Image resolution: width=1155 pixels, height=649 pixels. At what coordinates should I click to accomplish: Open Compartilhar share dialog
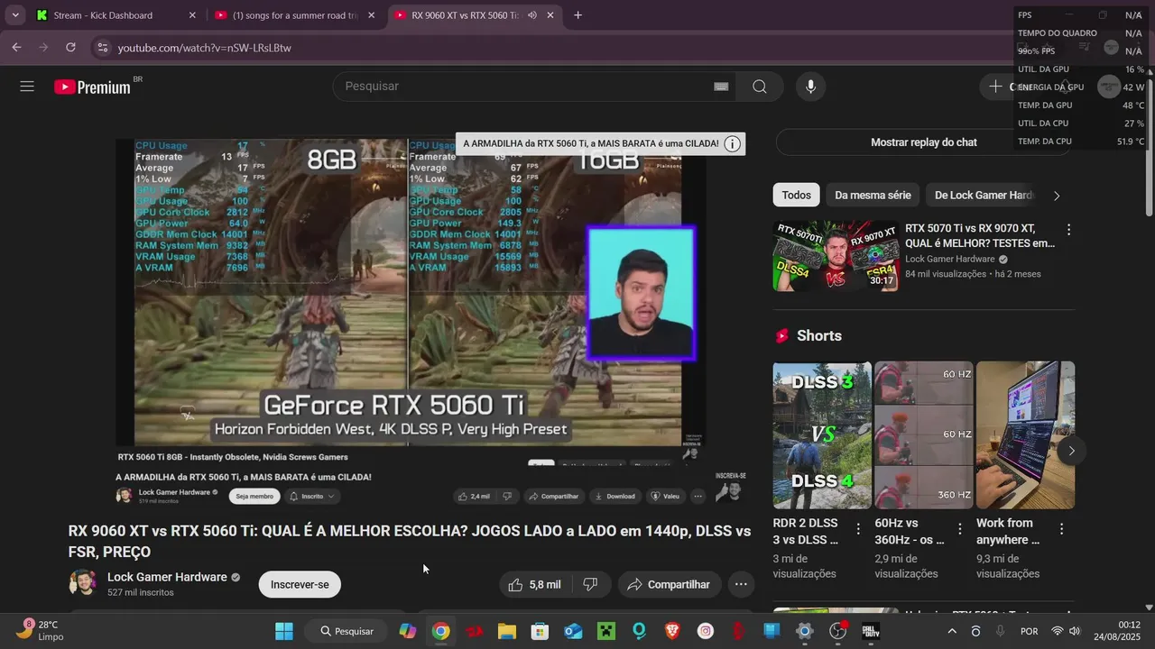click(670, 584)
